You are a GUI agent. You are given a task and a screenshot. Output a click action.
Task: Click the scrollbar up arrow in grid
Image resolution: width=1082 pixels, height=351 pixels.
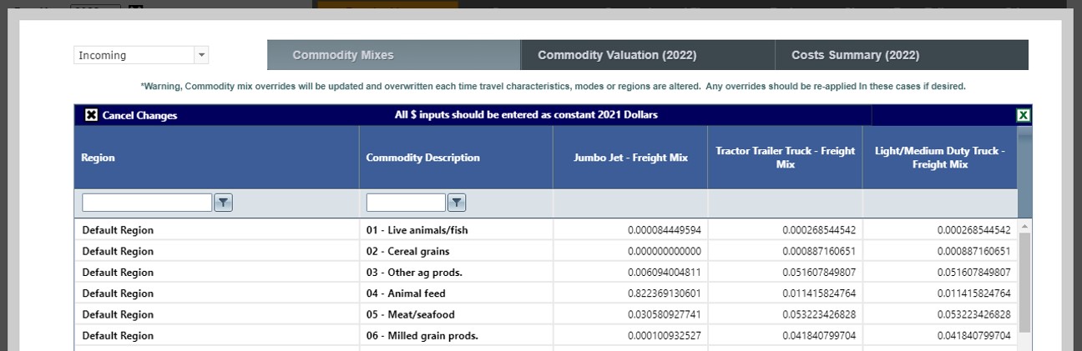[x=1024, y=226]
